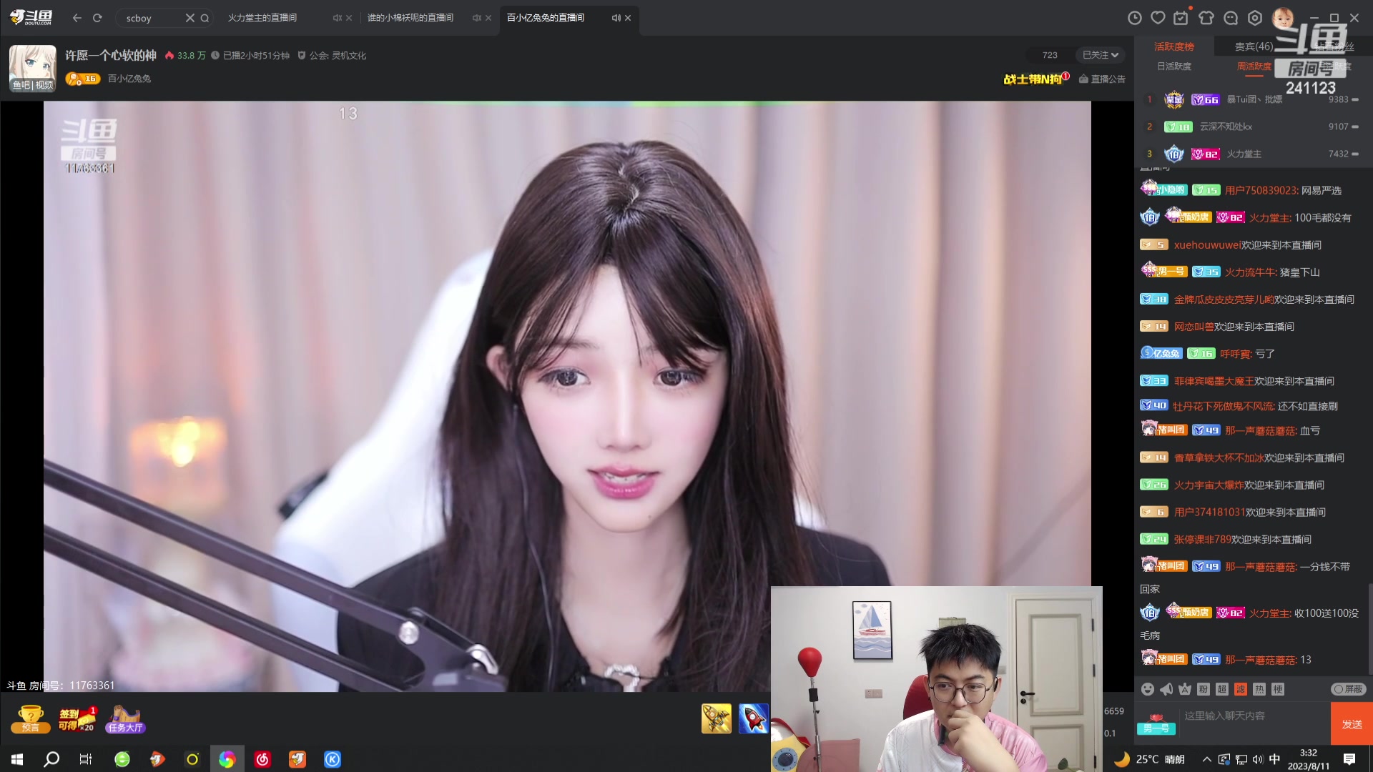Open the 战士带N狗 fan badge link

tap(1036, 79)
